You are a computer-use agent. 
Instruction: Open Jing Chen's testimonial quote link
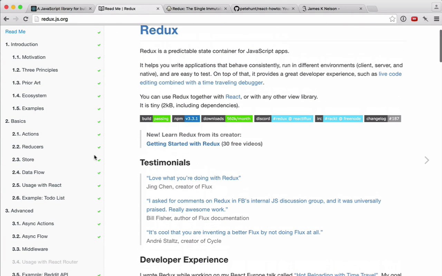click(x=193, y=178)
